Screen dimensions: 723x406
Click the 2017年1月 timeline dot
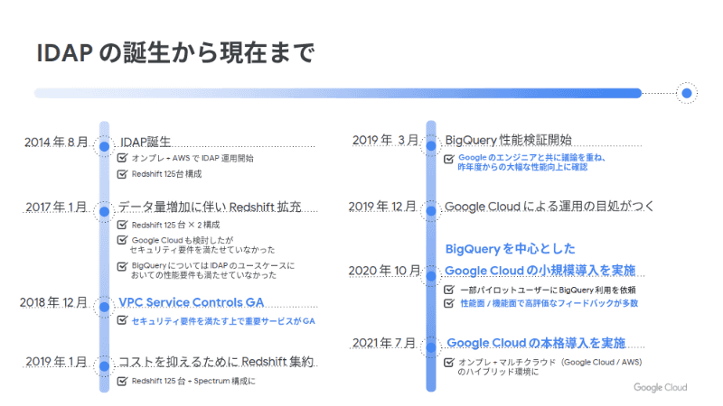coord(104,212)
